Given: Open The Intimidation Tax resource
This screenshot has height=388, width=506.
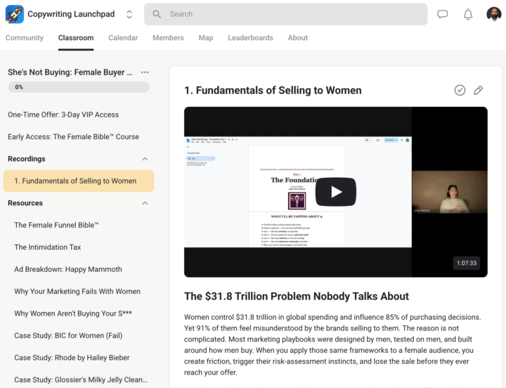Looking at the screenshot, I should tap(48, 247).
